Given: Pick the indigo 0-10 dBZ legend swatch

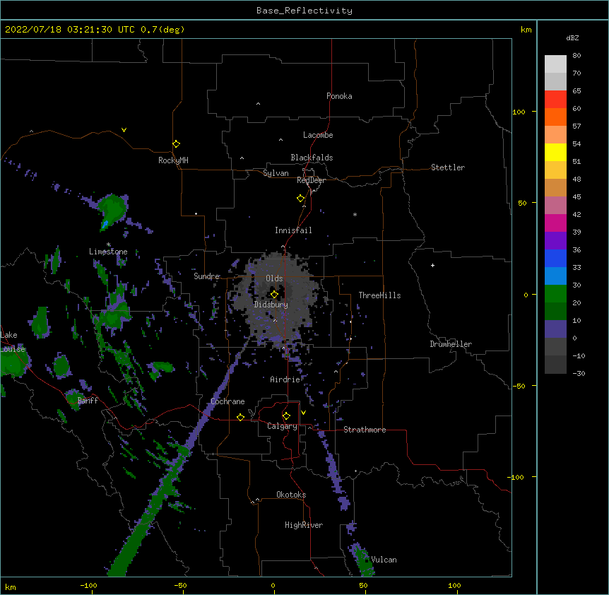Looking at the screenshot, I should [555, 329].
